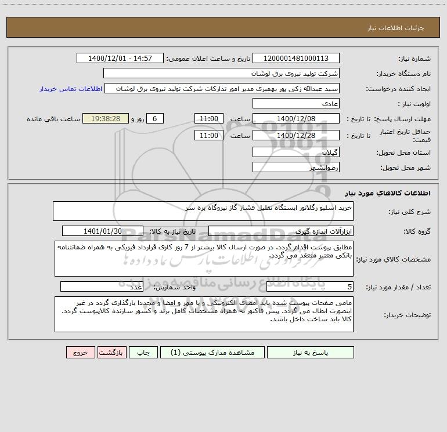Click the request creator field سید عبدالله زکی پور

[222, 88]
